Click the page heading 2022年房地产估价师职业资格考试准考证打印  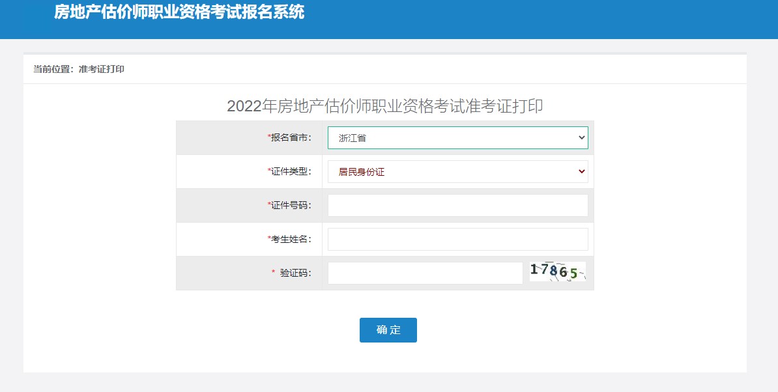tap(388, 105)
